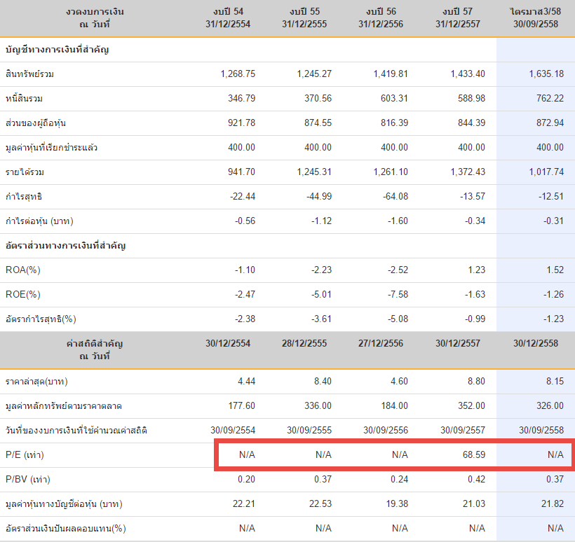575x542 pixels.
Task: Click statistics date header 30/12/2558
Action: (536, 344)
